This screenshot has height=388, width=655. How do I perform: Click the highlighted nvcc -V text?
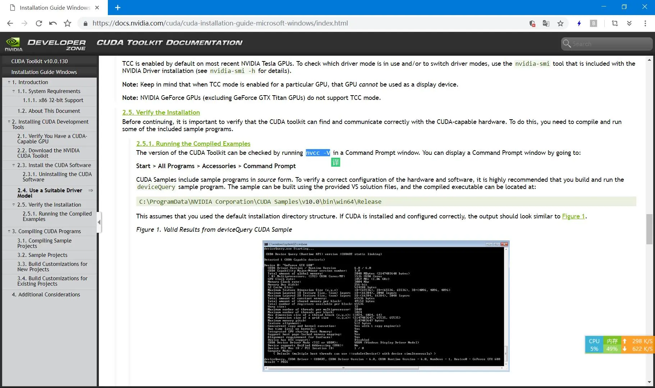point(318,153)
